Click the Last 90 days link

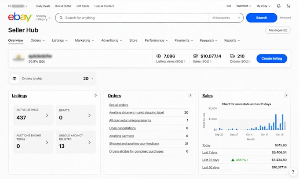(x=211, y=168)
